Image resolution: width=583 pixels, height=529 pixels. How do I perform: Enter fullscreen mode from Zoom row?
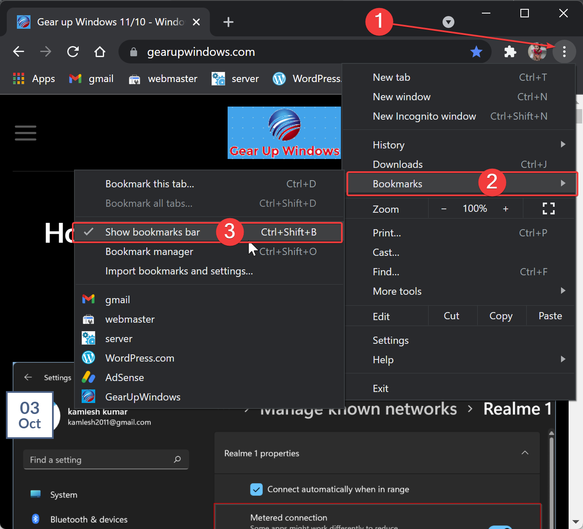click(549, 208)
